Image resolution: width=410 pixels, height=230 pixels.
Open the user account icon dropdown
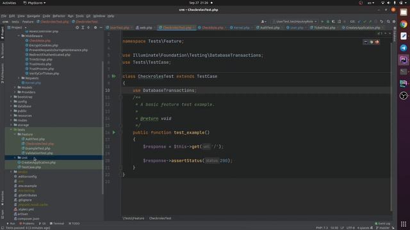[x=263, y=22]
